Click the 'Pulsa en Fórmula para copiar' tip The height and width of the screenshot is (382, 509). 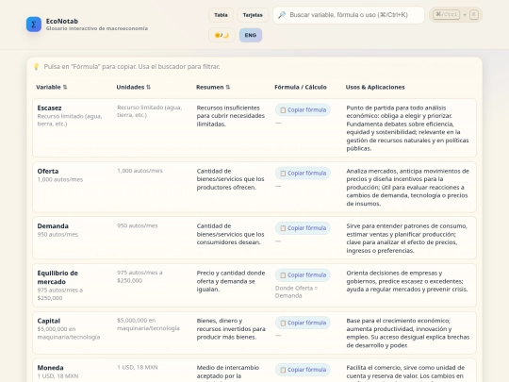click(x=132, y=67)
